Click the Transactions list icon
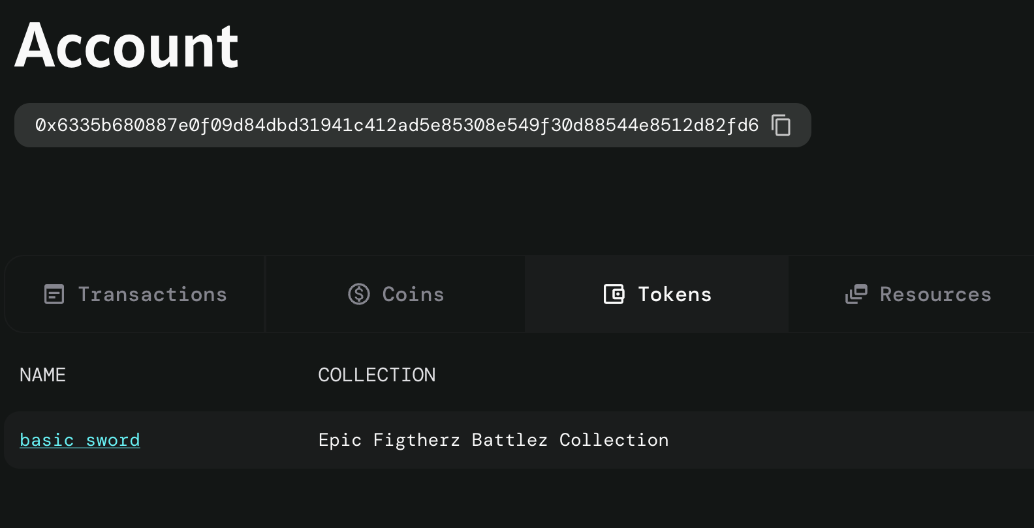1034x528 pixels. click(54, 294)
